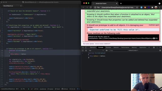Open the Default levels dropdown

pyautogui.click(x=133, y=51)
